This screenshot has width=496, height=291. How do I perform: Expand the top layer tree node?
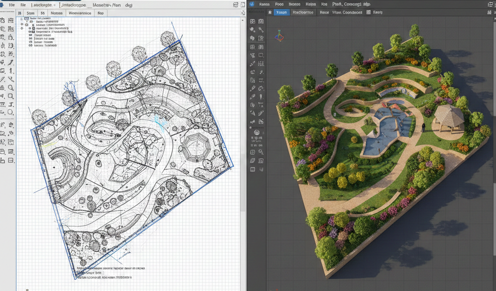[22, 18]
